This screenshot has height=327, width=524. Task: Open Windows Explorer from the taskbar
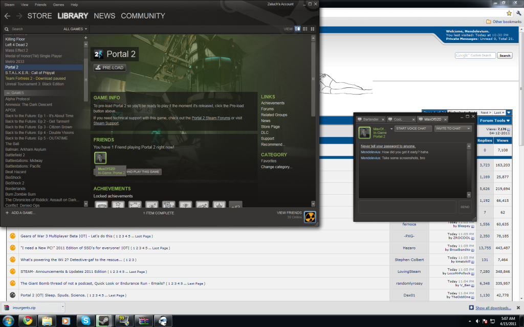(x=47, y=321)
